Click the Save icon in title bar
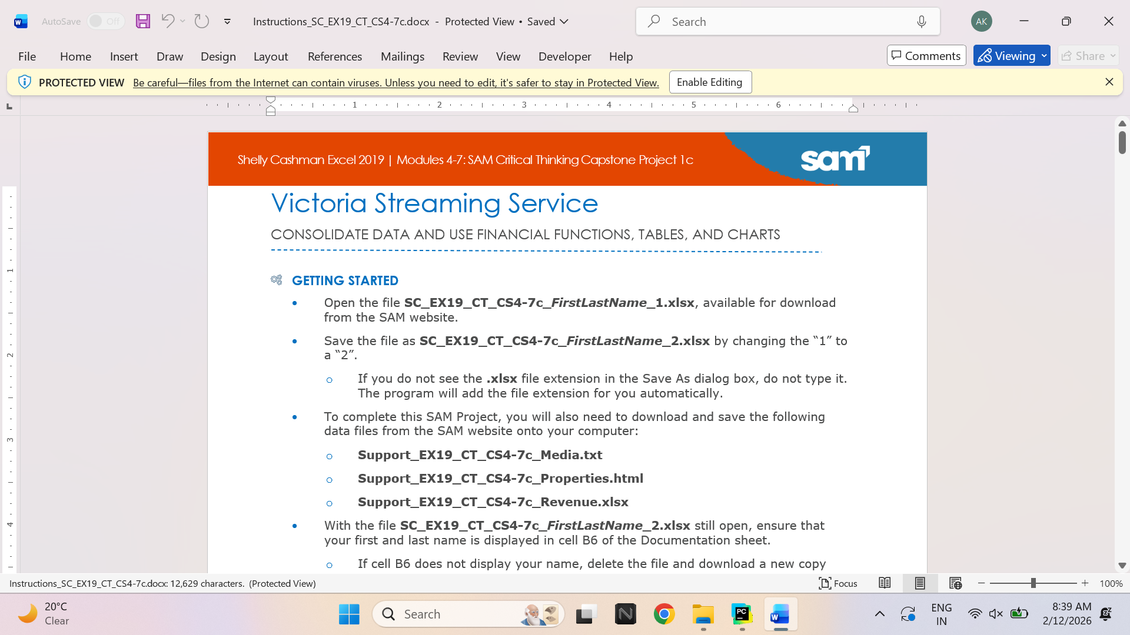This screenshot has width=1130, height=635. coord(142,21)
